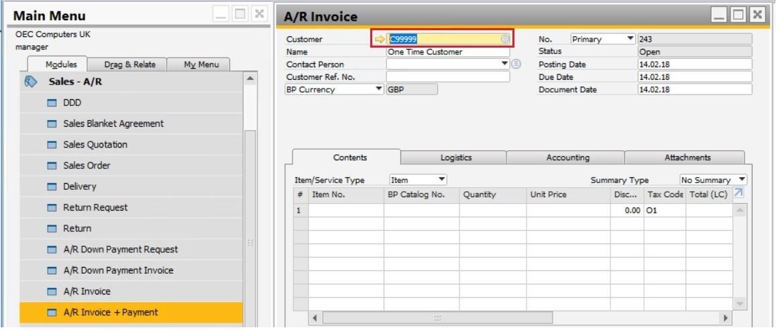Viewport: 776px width, 330px height.
Task: Open the Primary numbering series dropdown
Action: click(x=630, y=39)
